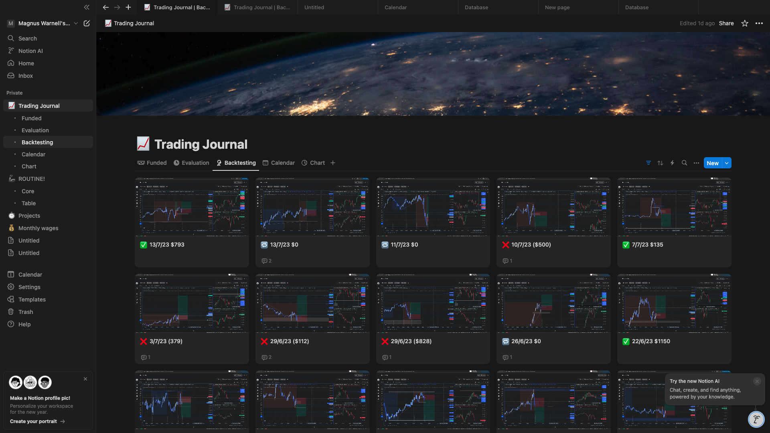Favorite this page with star icon
770x433 pixels.
point(745,23)
